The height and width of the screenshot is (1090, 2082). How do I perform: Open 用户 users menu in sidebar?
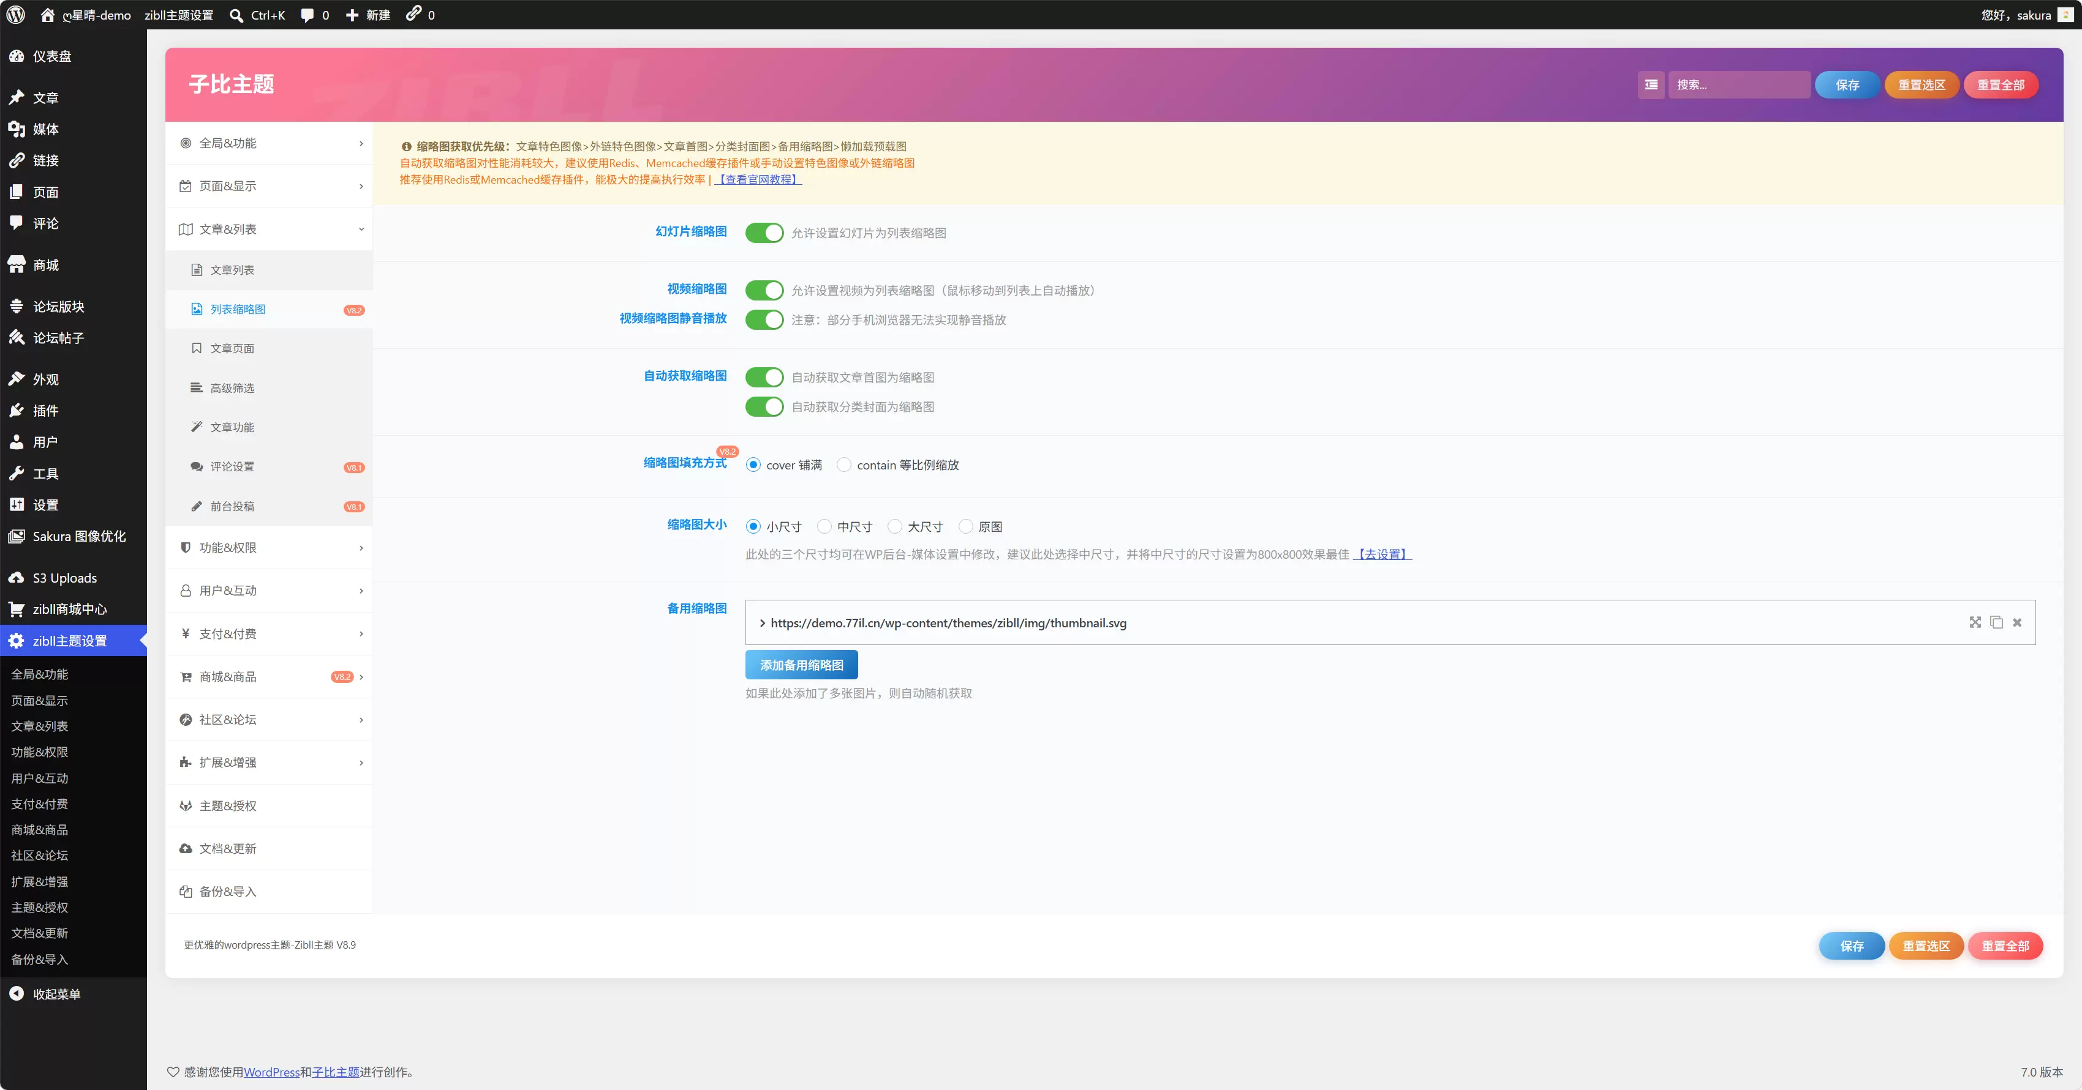coord(74,442)
